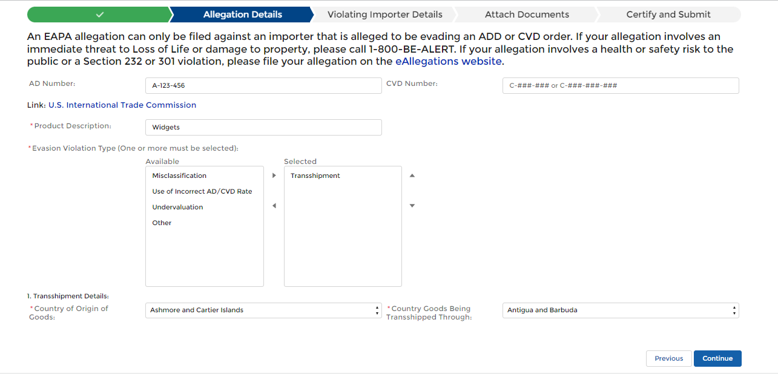The width and height of the screenshot is (778, 374).
Task: Move selection to Selected with right arrow
Action: pos(274,176)
